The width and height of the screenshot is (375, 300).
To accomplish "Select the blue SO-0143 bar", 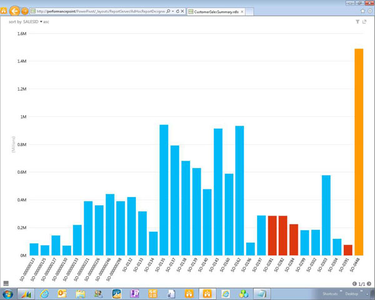I will 218,192.
